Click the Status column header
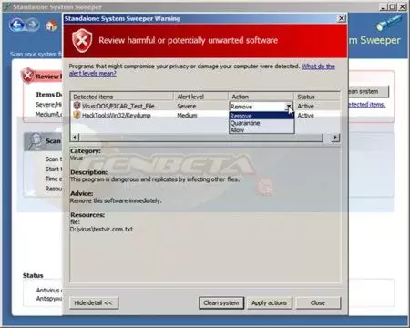Viewport: 410px width, 328px height. click(x=317, y=97)
